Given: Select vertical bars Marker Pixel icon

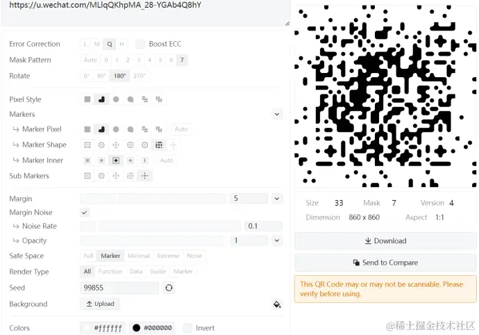Looking at the screenshot, I should coord(159,129).
